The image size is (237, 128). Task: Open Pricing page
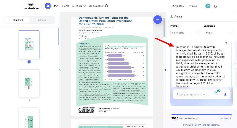tap(193, 6)
